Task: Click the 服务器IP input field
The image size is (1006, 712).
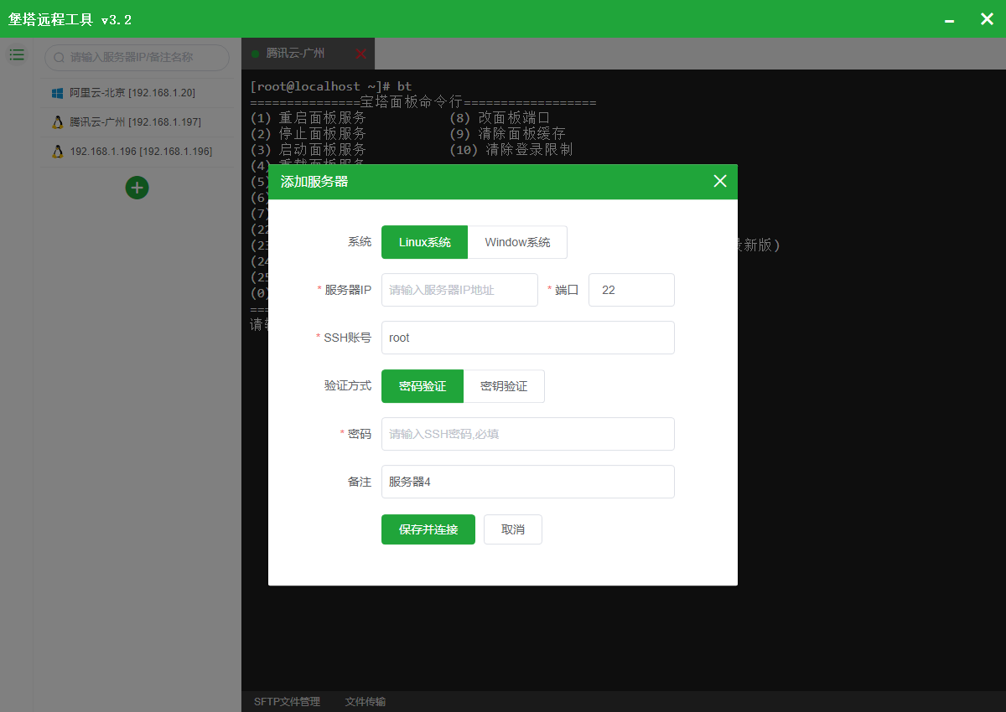Action: [459, 290]
